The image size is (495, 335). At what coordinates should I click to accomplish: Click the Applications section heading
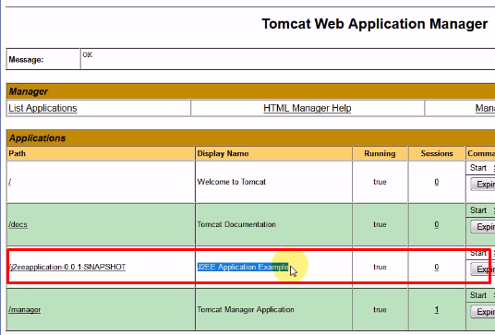coord(37,138)
